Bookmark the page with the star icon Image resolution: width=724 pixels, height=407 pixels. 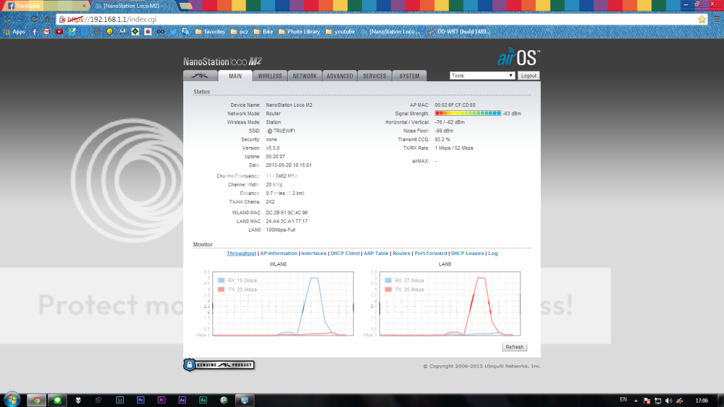coord(702,19)
